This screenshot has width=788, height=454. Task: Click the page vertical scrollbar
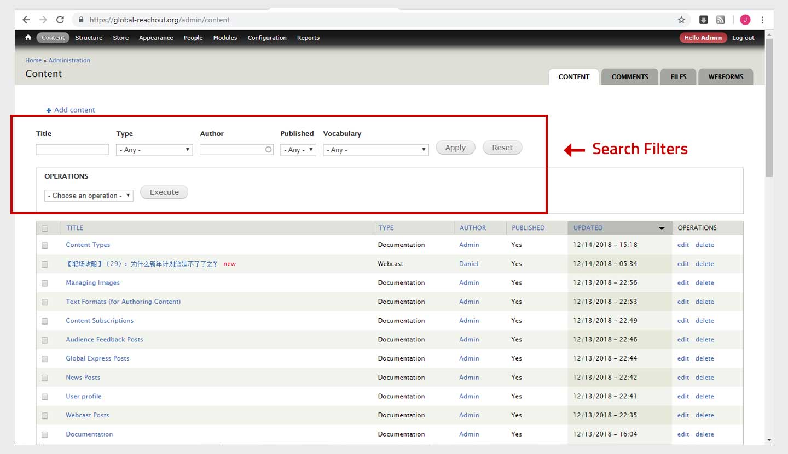[x=769, y=107]
